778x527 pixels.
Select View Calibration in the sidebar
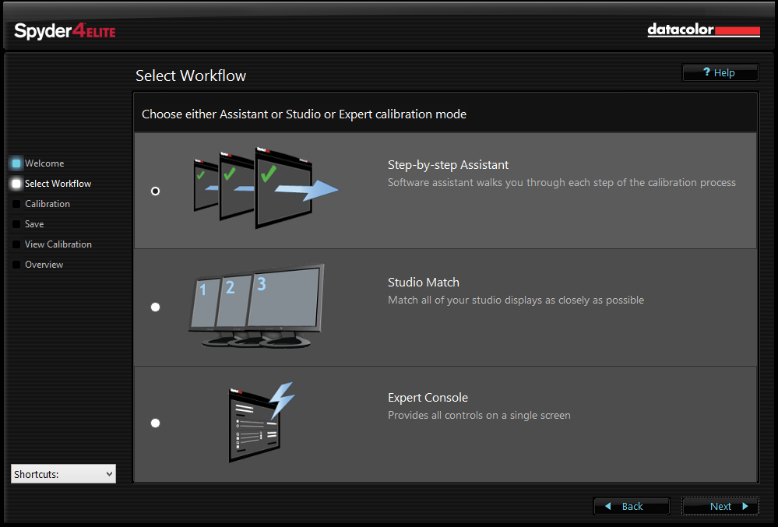click(57, 244)
